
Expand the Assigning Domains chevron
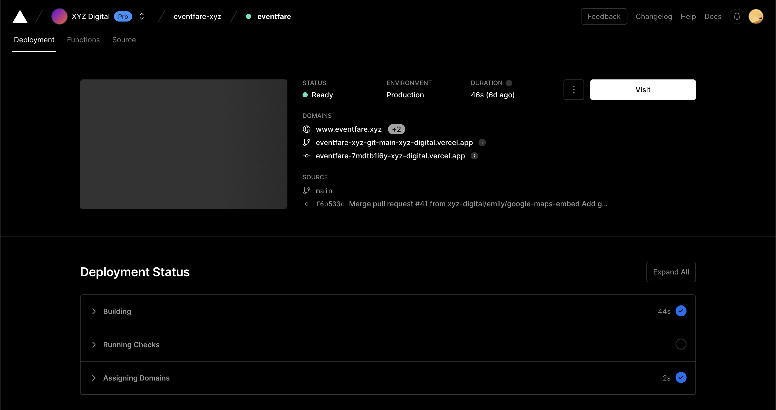(94, 378)
